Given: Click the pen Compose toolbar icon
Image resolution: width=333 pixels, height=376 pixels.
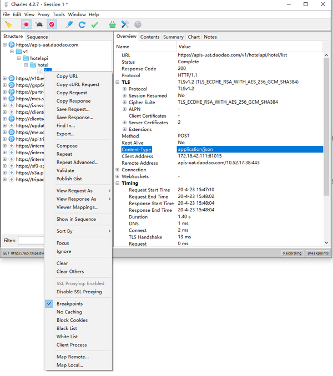Looking at the screenshot, I should [69, 24].
